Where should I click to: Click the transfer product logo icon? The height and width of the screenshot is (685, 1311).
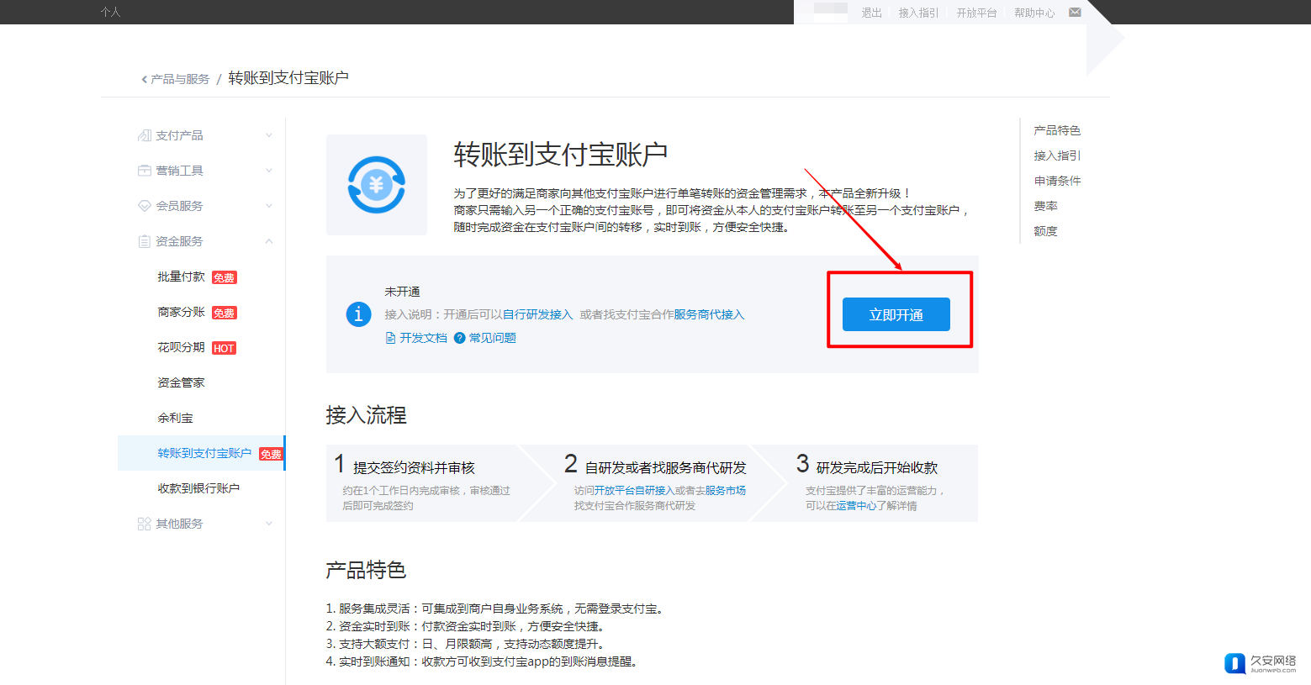pyautogui.click(x=377, y=185)
